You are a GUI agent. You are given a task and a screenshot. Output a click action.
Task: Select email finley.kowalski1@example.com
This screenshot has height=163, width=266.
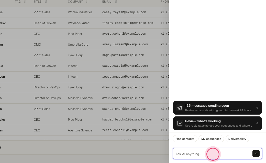click(x=128, y=23)
